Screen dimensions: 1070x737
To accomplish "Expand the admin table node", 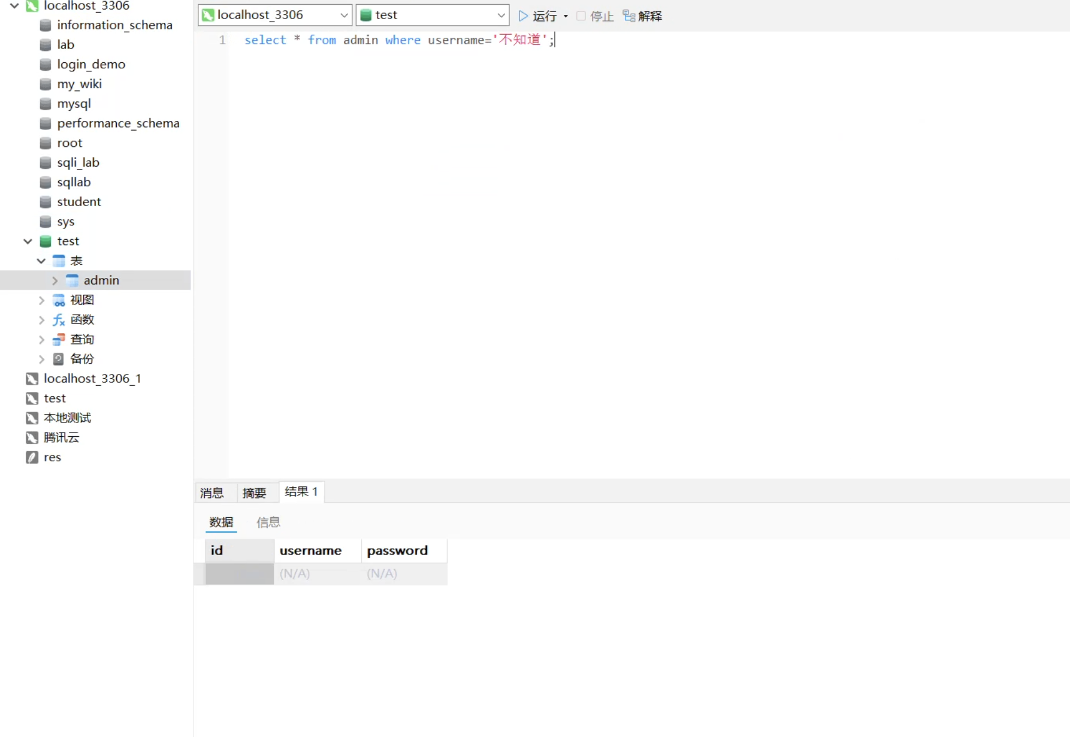I will tap(55, 280).
